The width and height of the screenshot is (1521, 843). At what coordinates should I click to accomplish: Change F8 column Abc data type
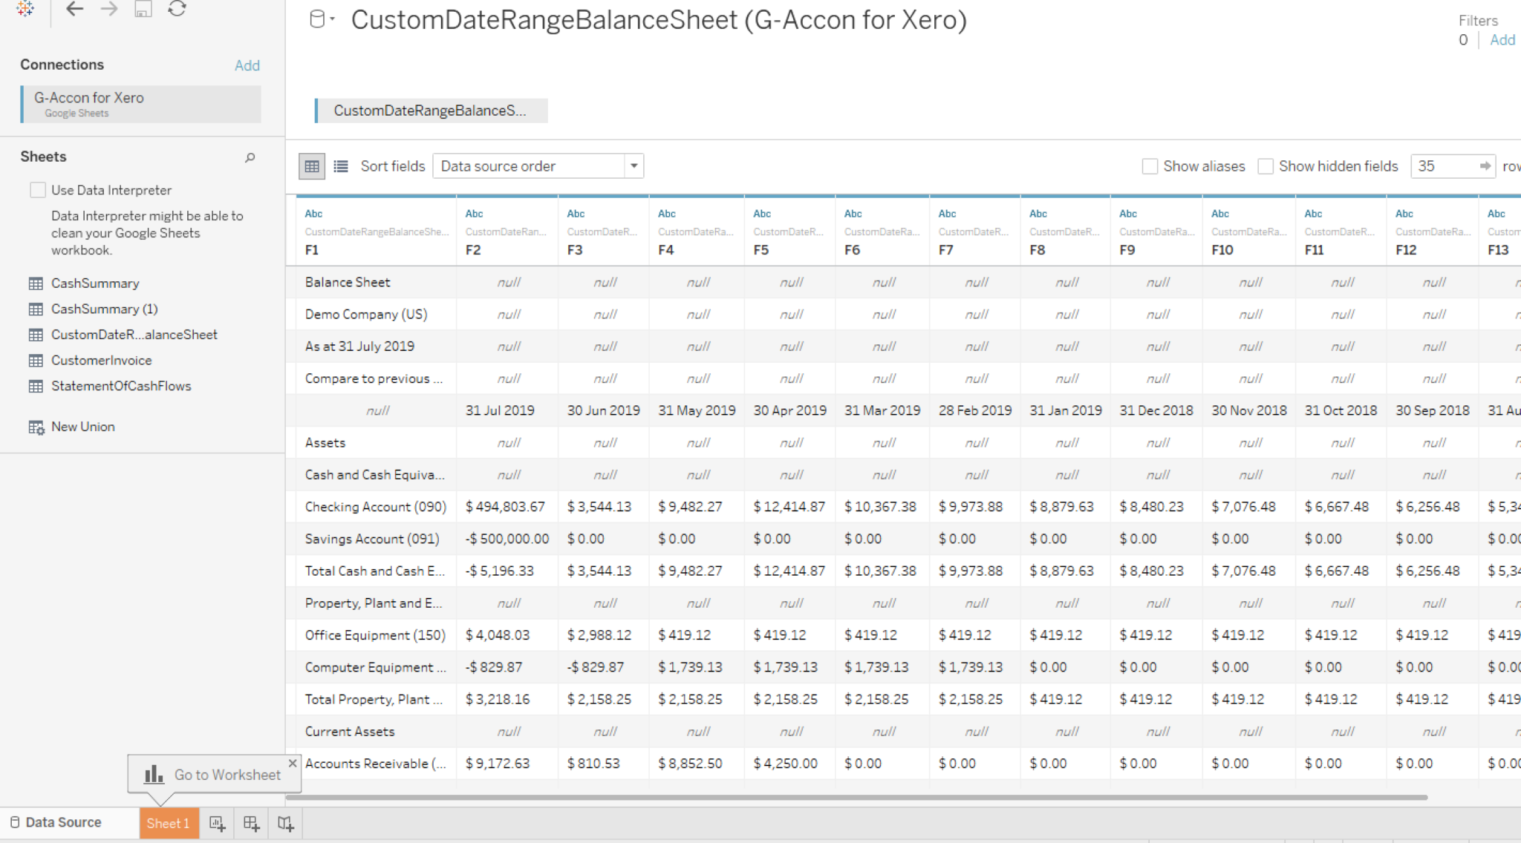[x=1038, y=214]
